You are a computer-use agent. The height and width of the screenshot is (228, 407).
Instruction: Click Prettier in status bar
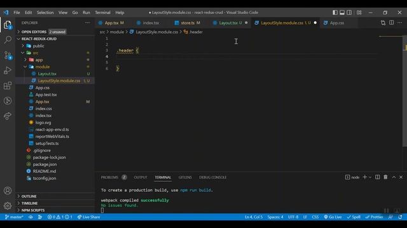[374, 217]
